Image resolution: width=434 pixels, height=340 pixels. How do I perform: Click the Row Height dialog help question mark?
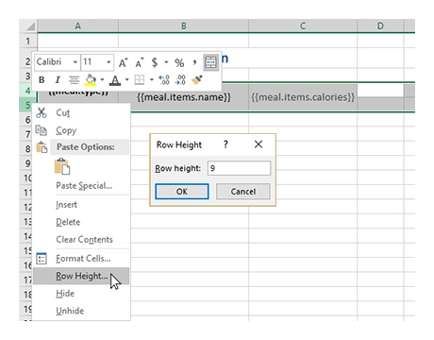[225, 144]
